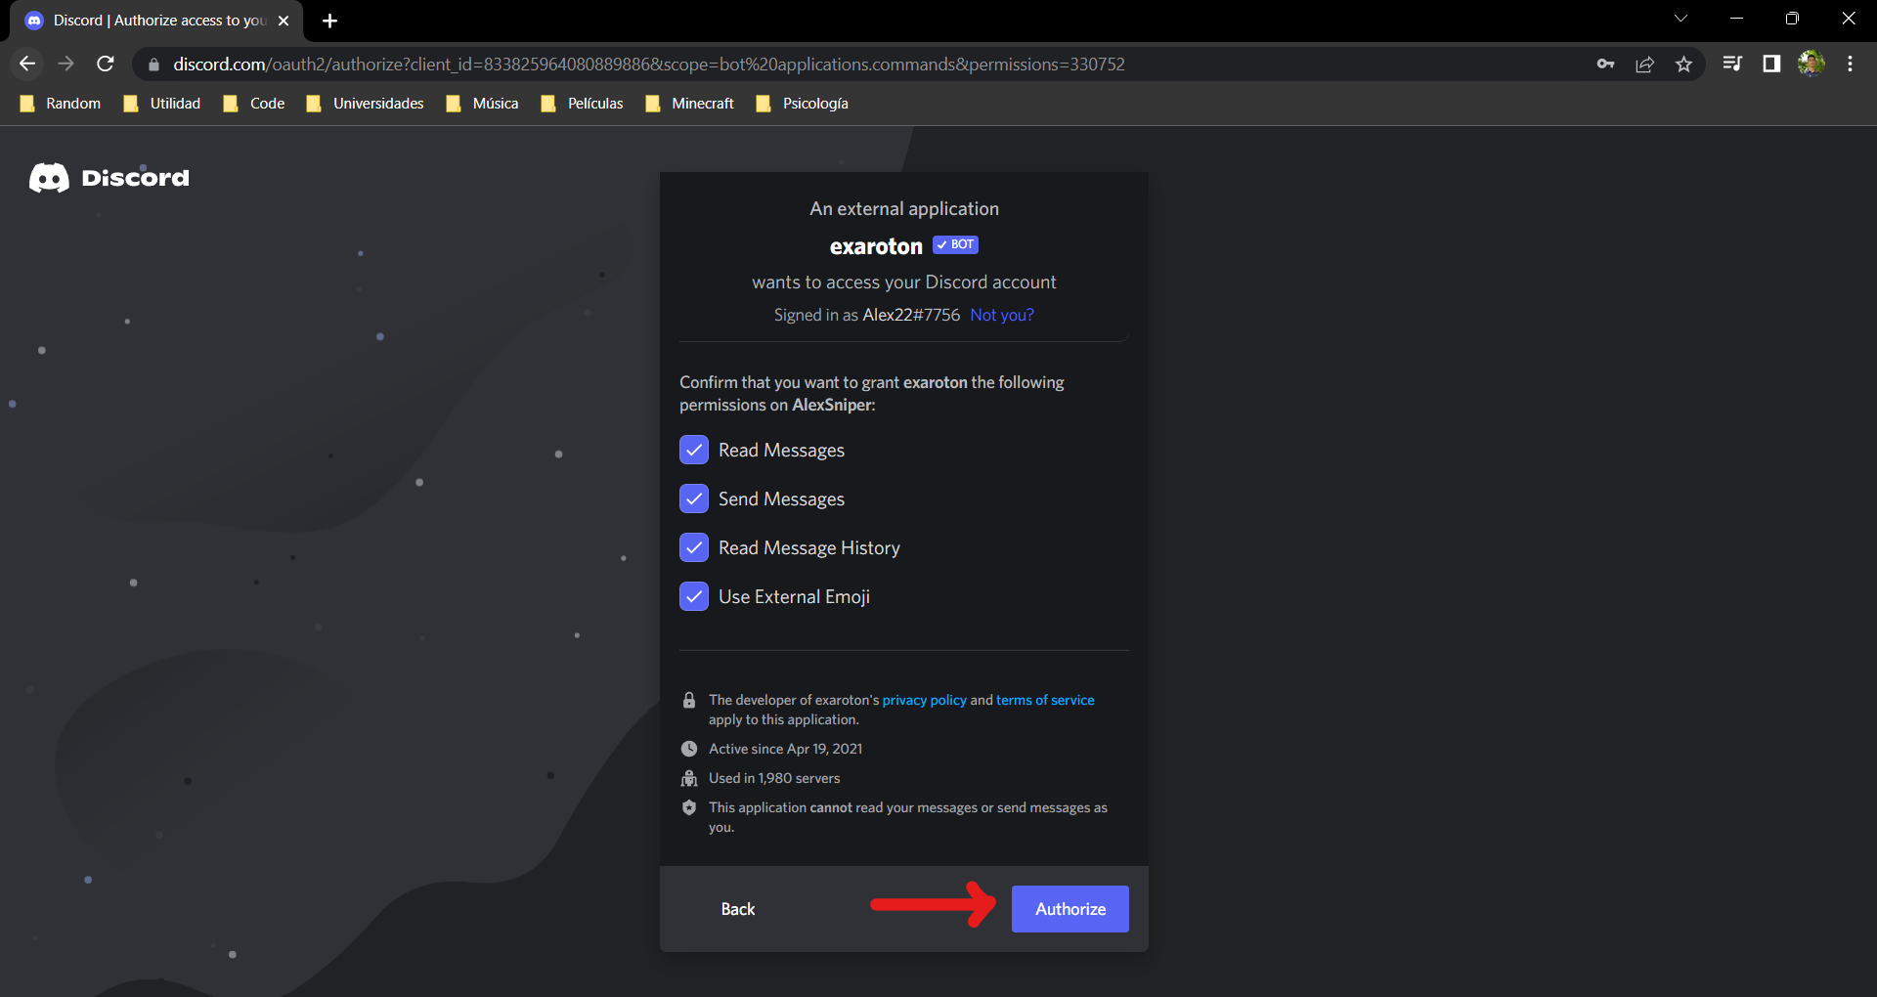
Task: Open the Utilidad bookmarks folder
Action: (162, 104)
